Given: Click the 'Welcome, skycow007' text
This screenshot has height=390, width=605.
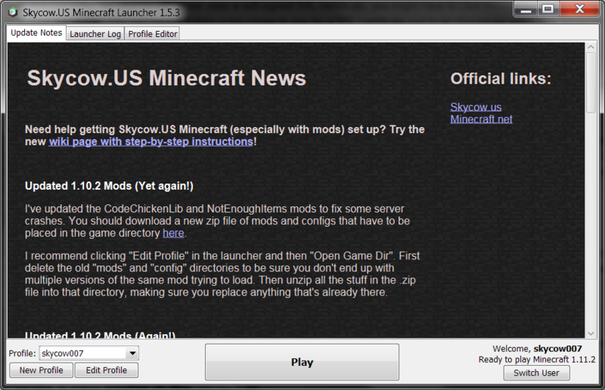Looking at the screenshot, I should point(537,348).
